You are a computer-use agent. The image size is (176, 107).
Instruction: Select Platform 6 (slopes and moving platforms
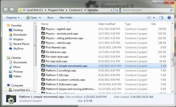pos(70,89)
